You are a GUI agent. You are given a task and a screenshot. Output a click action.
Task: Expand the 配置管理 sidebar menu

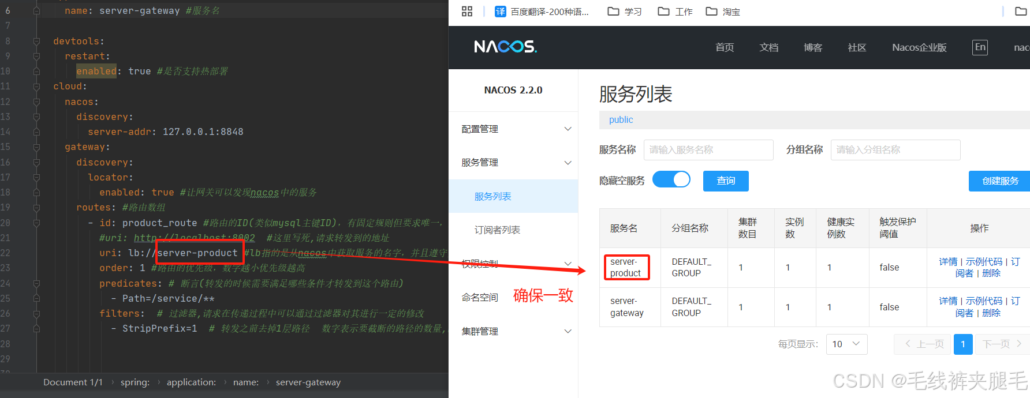tap(513, 129)
